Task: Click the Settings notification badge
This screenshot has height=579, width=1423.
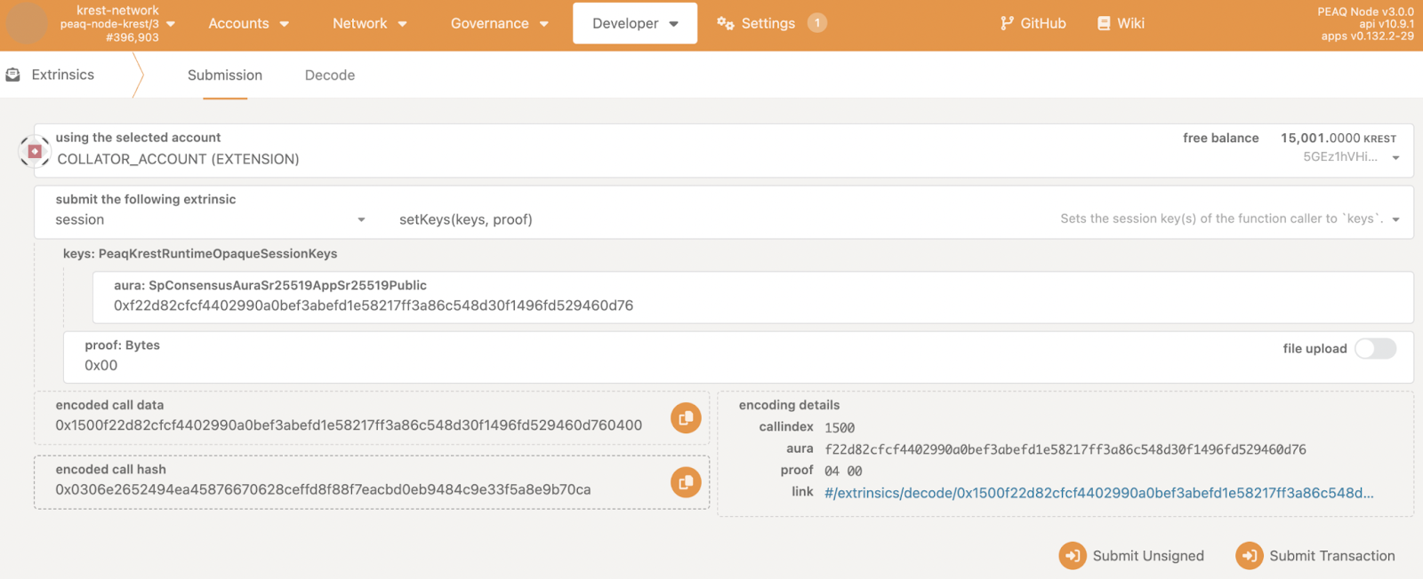Action: click(816, 23)
